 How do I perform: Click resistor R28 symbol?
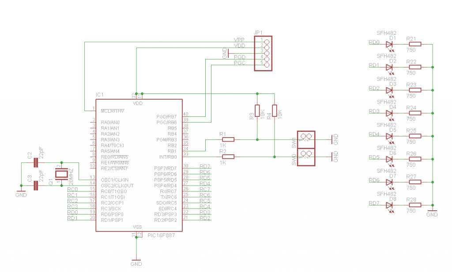415,205
